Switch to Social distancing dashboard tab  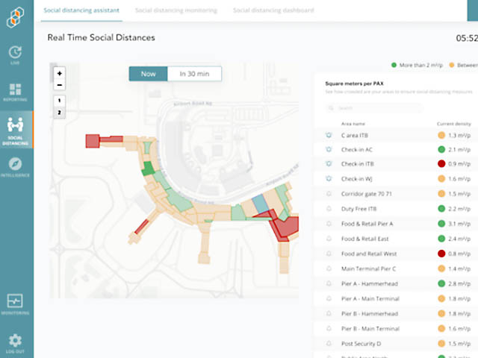point(273,10)
